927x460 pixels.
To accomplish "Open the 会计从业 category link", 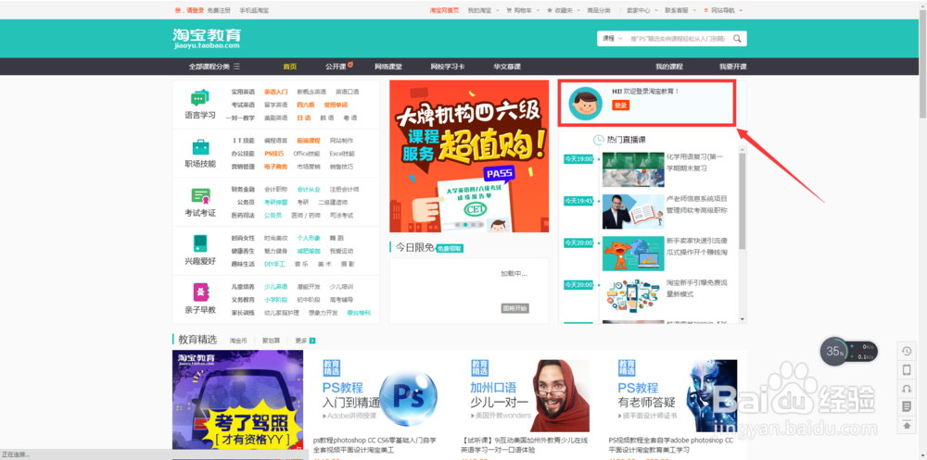I will point(309,189).
